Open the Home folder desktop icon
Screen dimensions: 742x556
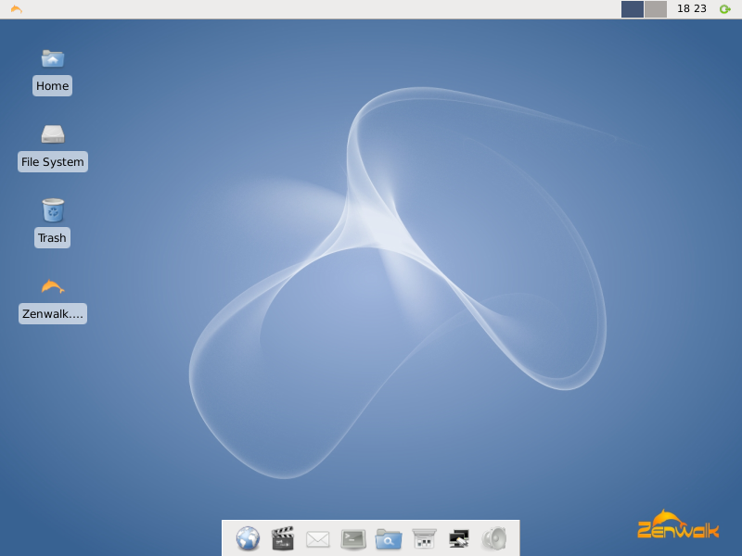[x=53, y=58]
